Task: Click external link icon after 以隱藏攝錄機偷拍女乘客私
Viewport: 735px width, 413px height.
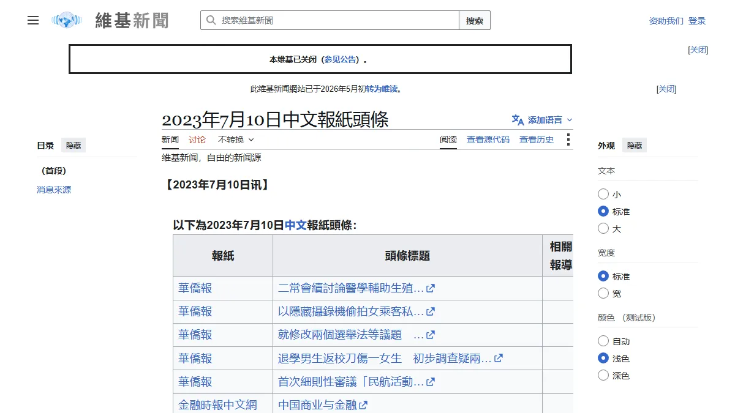Action: 431,311
